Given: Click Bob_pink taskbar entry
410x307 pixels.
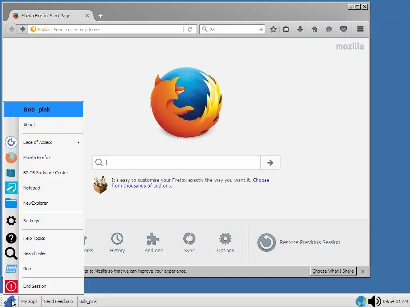Looking at the screenshot, I should click(x=88, y=301).
